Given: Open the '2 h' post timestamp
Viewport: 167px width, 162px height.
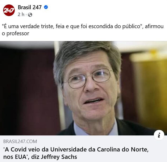Looking at the screenshot, I should click(x=21, y=14).
